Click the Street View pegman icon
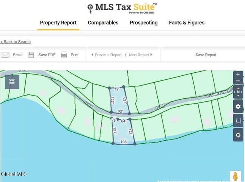This screenshot has height=182, width=245. tap(235, 177)
